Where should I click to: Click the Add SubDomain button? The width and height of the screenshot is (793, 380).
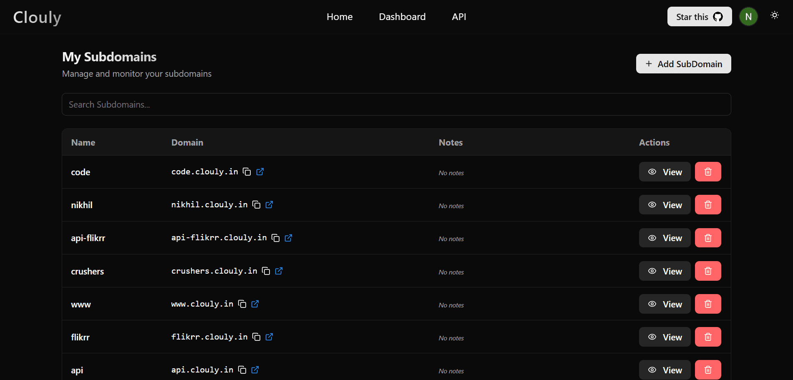[x=683, y=64]
